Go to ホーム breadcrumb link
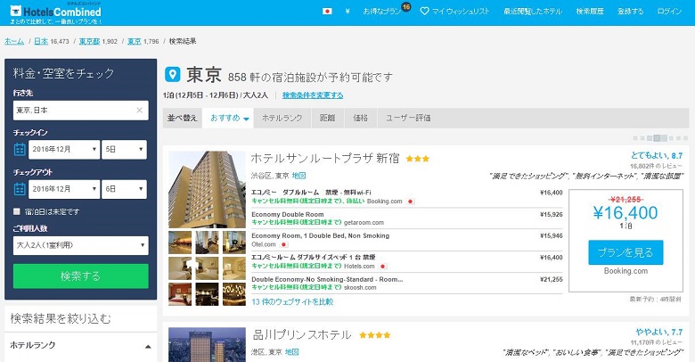Screen dimensions: 695x362 coord(14,41)
